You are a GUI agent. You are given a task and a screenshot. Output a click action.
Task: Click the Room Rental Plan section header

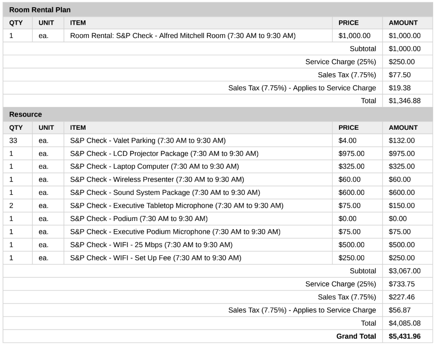tap(37, 10)
